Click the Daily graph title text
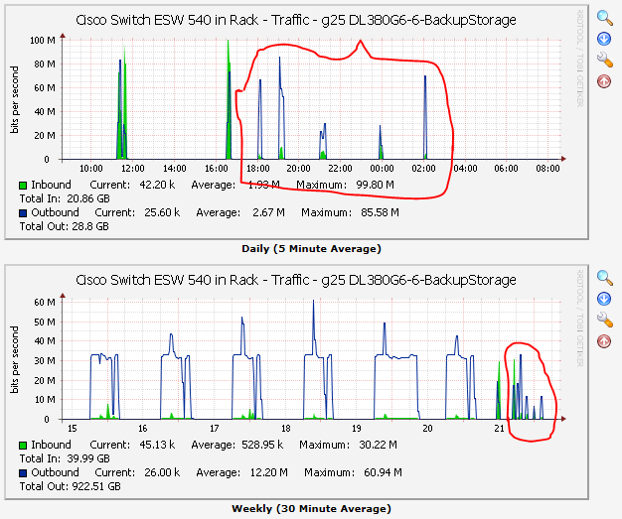Viewport: 622px width, 519px height. coord(296,20)
